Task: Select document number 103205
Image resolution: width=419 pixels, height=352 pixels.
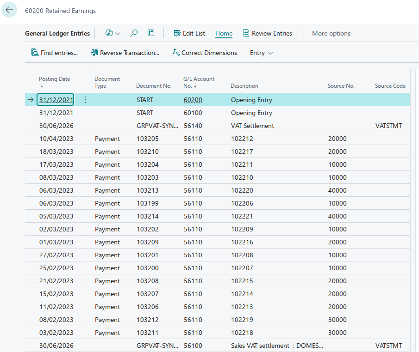Action: 148,139
